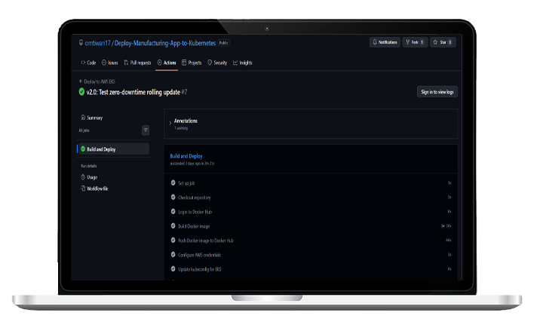Open the Projects tab

(192, 63)
